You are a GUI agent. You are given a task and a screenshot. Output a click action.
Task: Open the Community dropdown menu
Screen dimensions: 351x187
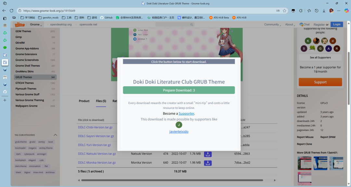click(x=273, y=25)
